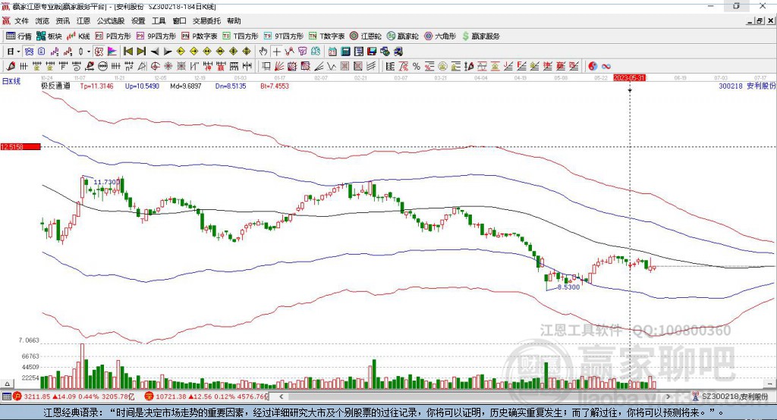Click the SZ300218,安利股份 status bar entry
This screenshot has height=420, width=777.
[731, 396]
